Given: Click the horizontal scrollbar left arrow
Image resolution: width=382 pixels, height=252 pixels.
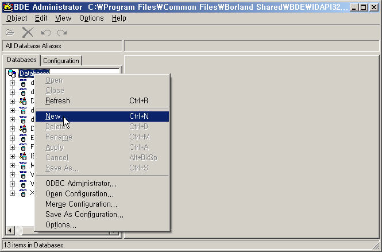Looking at the screenshot, I should pos(9,231).
